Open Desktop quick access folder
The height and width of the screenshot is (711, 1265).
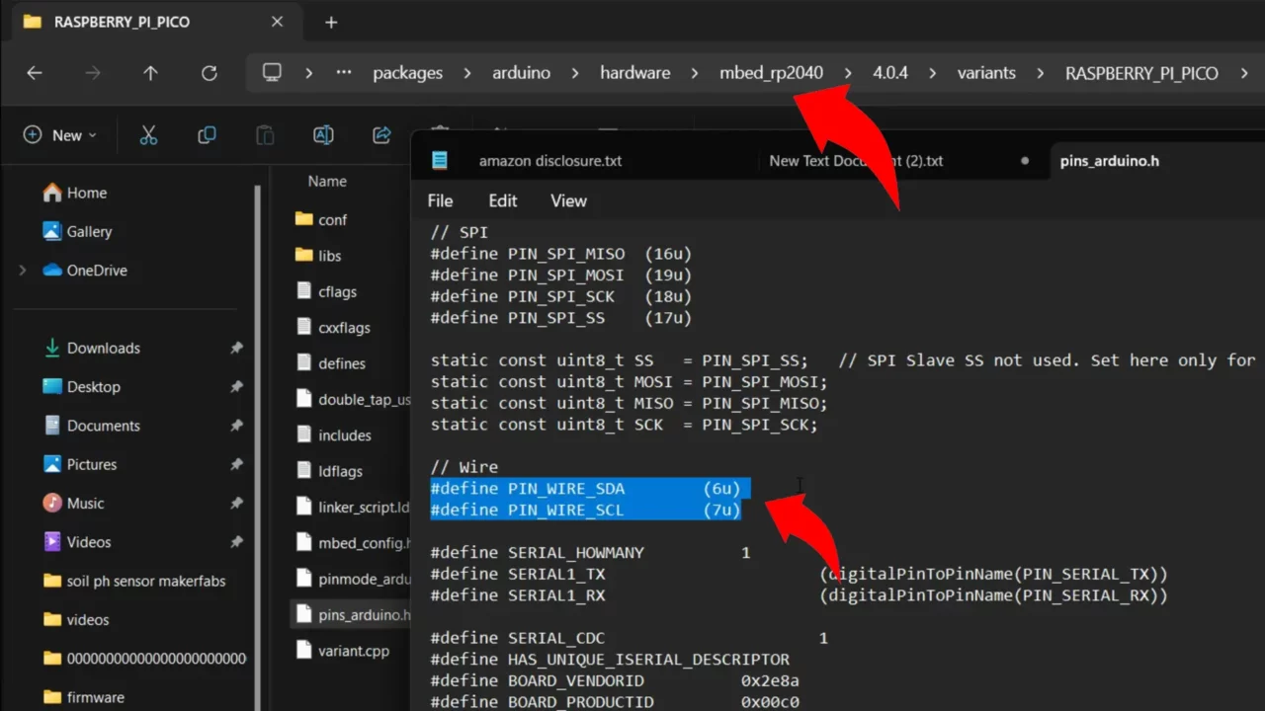(81, 387)
